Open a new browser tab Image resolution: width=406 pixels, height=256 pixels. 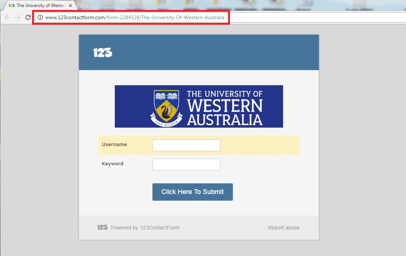click(84, 6)
